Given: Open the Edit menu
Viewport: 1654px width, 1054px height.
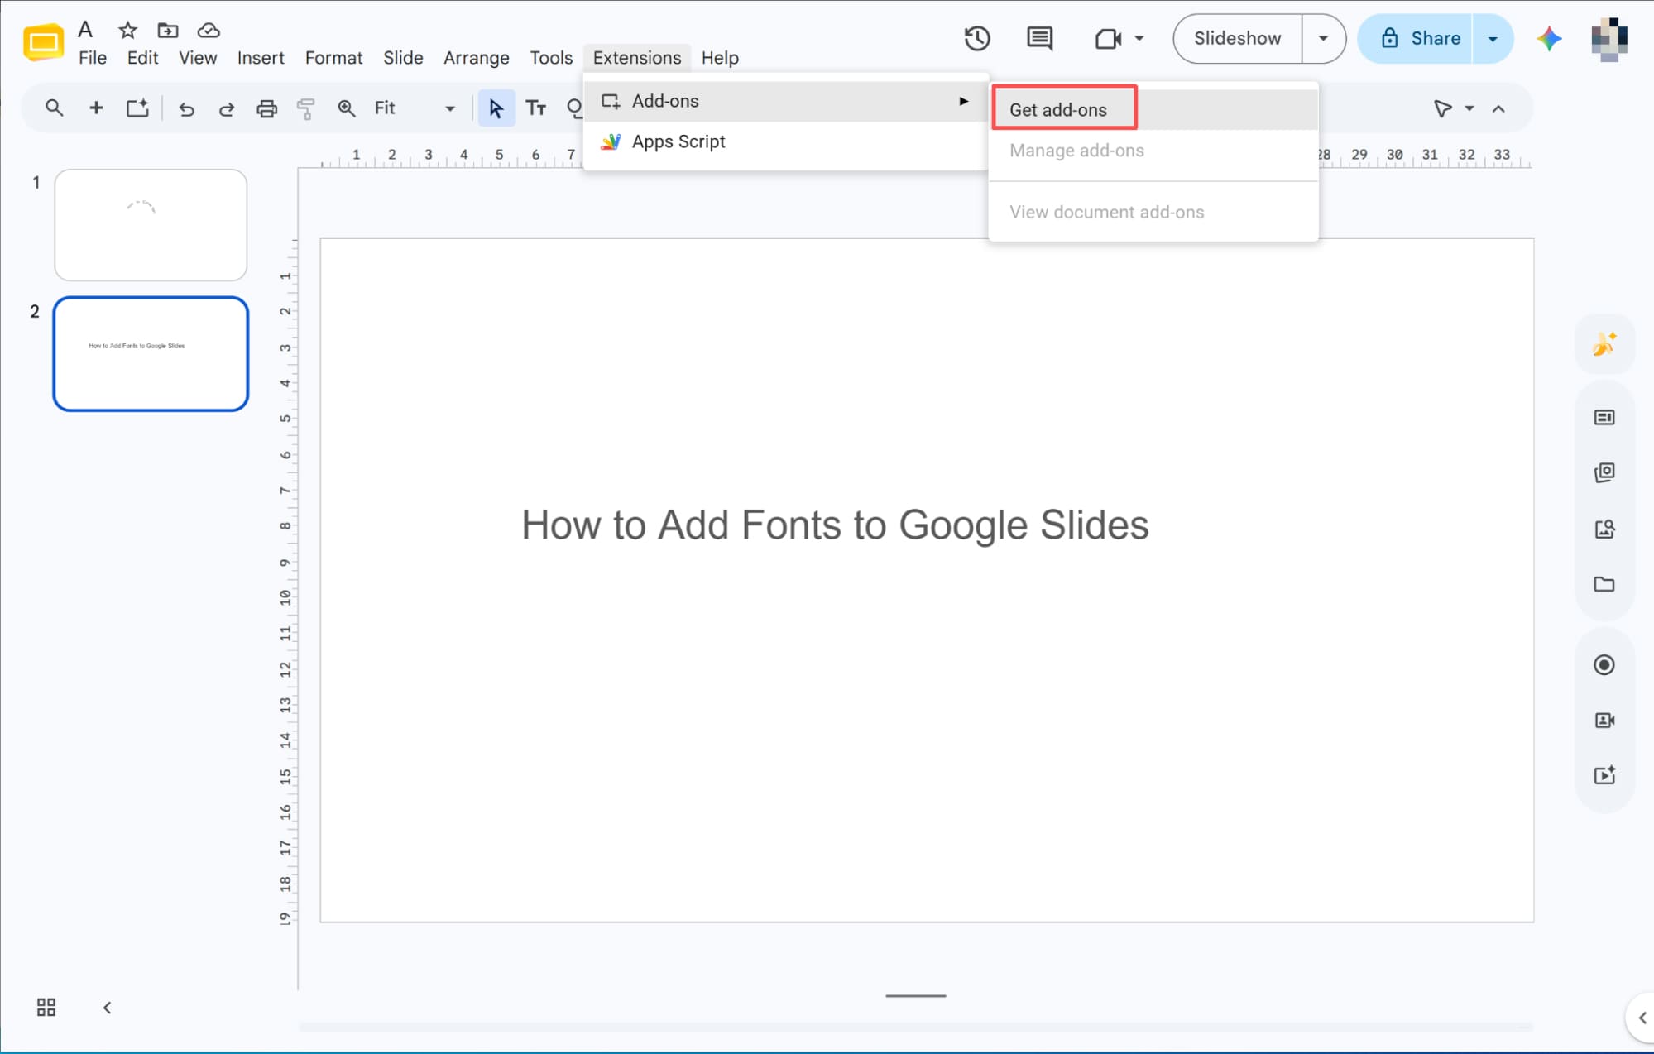Looking at the screenshot, I should pyautogui.click(x=142, y=58).
